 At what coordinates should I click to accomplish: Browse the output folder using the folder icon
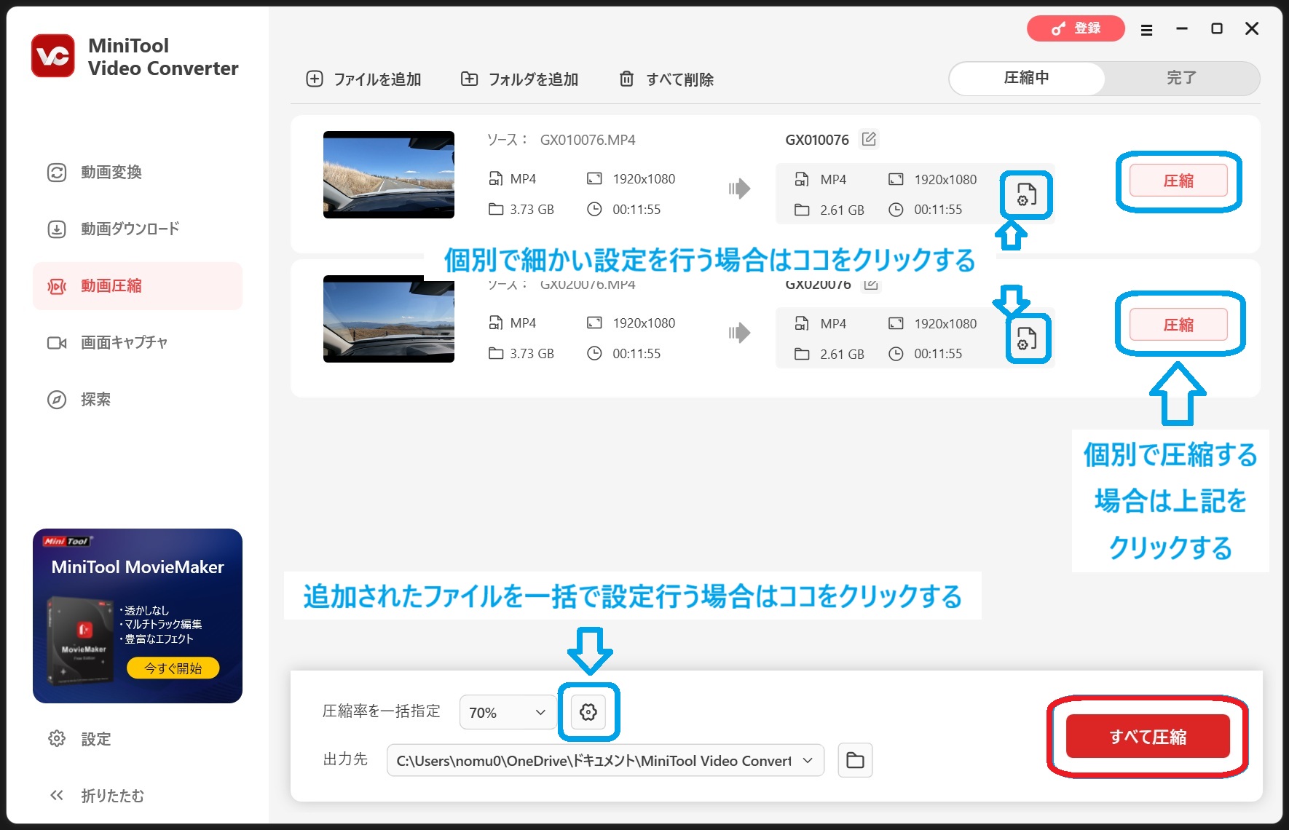[855, 761]
